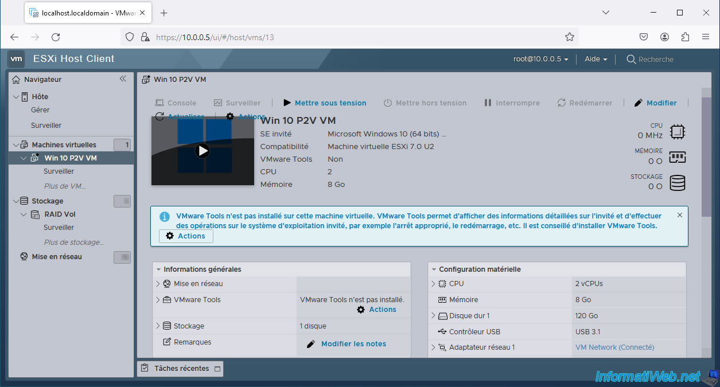Viewport: 720px width, 387px height.
Task: Open the Firefox extensions icon
Action: (685, 37)
